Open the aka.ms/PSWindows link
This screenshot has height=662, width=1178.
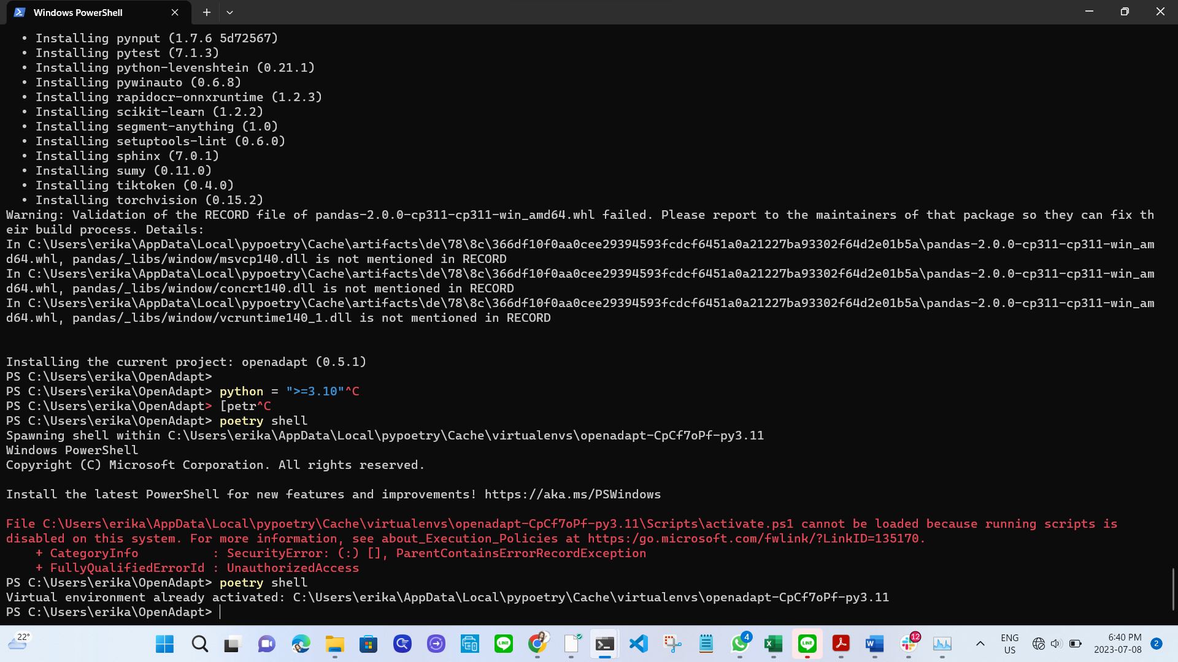click(x=572, y=494)
